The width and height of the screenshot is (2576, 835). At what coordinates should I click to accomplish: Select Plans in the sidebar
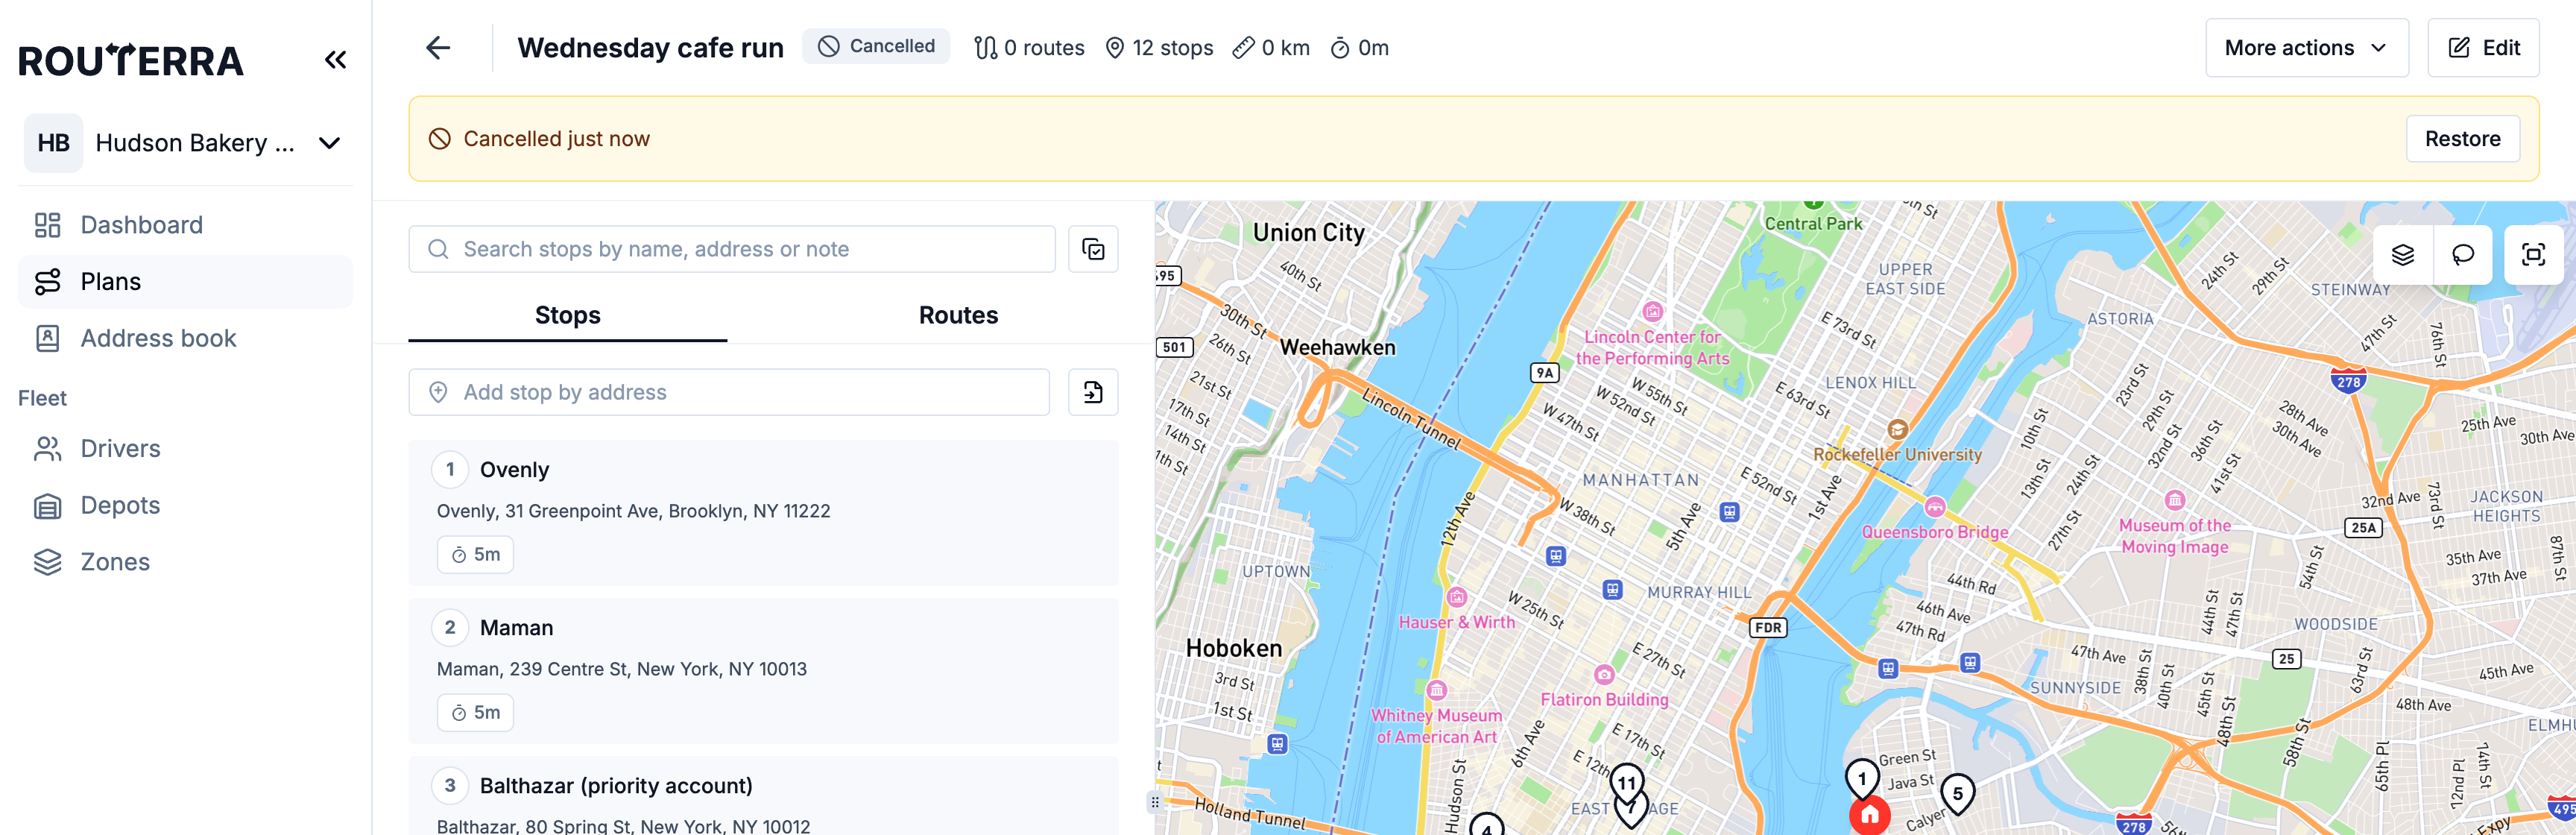point(185,282)
